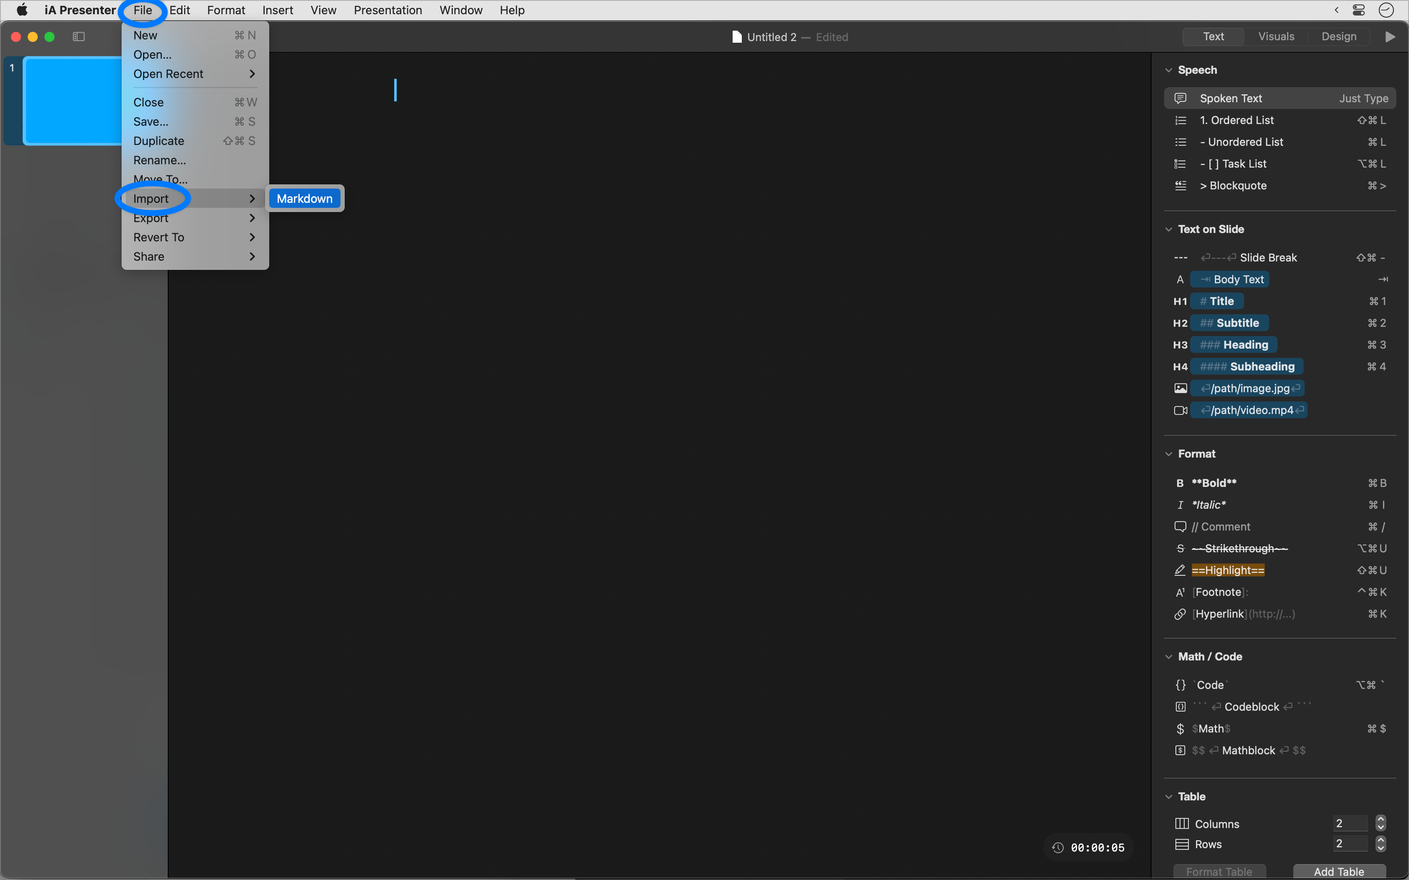This screenshot has width=1409, height=880.
Task: Choose Duplicate from File menu
Action: pos(195,141)
